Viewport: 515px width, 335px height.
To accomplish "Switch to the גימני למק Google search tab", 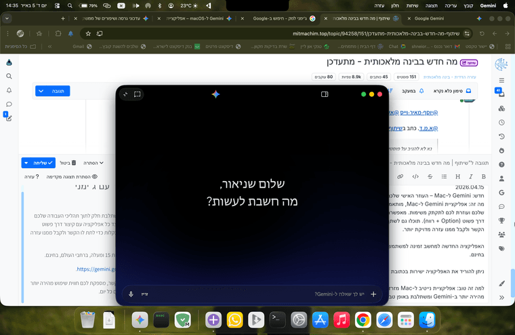I will pyautogui.click(x=279, y=19).
